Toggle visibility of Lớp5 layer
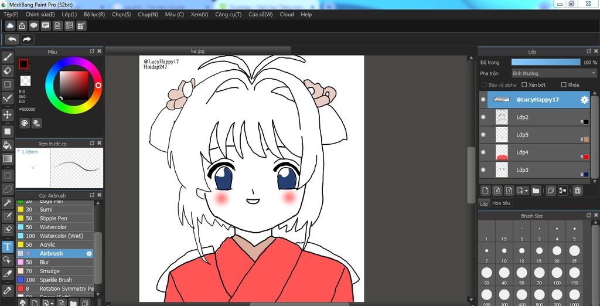 (483, 134)
